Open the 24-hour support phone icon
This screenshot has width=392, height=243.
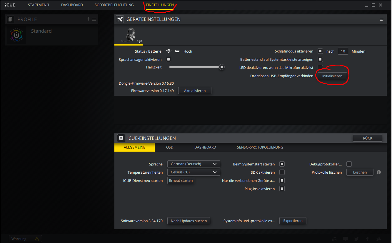pyautogui.click(x=334, y=239)
